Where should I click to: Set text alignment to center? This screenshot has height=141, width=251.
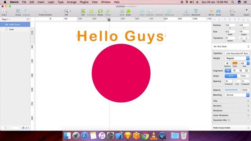point(234,70)
